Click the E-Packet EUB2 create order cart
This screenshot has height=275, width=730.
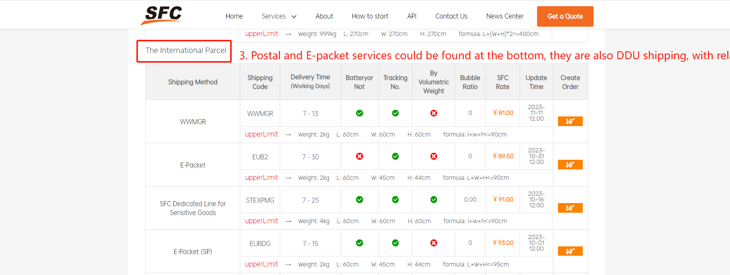570,165
